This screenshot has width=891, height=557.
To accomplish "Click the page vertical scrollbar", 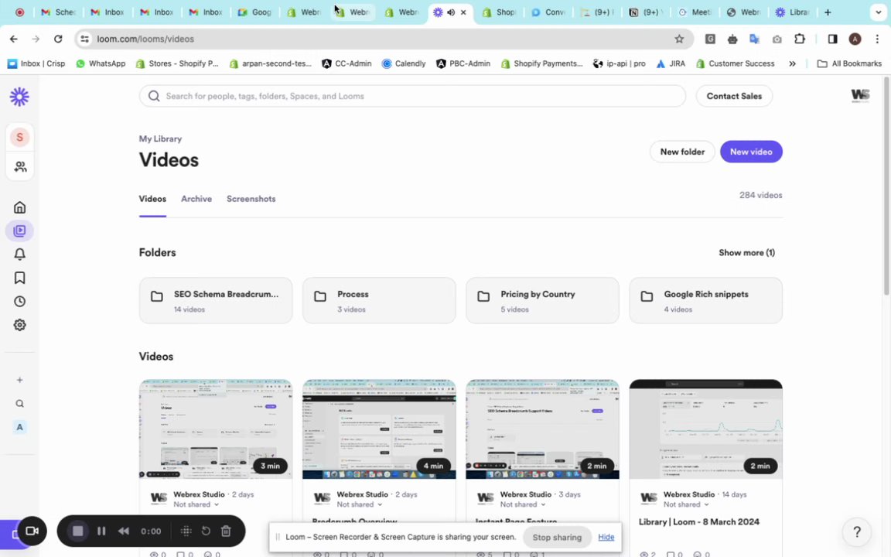I will tap(886, 186).
